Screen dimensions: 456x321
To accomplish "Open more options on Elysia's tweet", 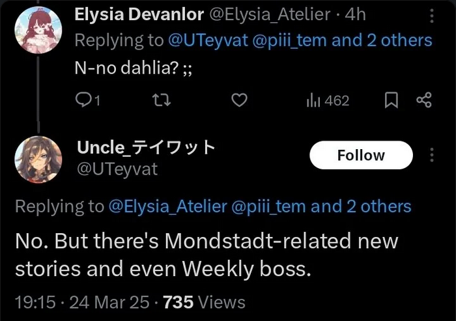I will [x=431, y=15].
